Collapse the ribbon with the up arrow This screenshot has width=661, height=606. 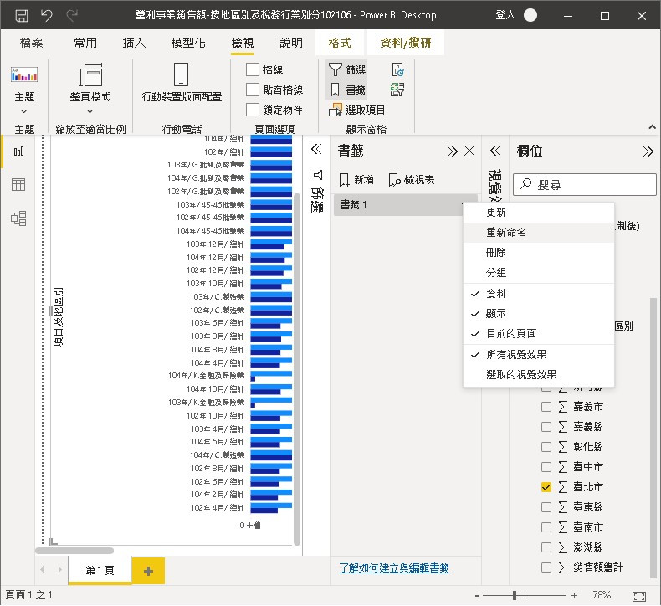[652, 127]
